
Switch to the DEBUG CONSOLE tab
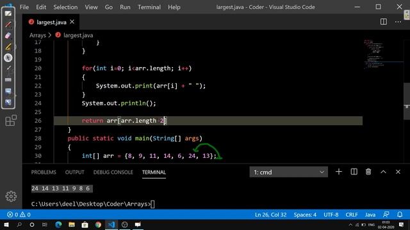(x=113, y=172)
